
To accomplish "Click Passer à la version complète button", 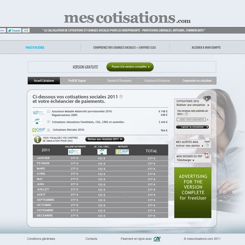I will point(130,67).
